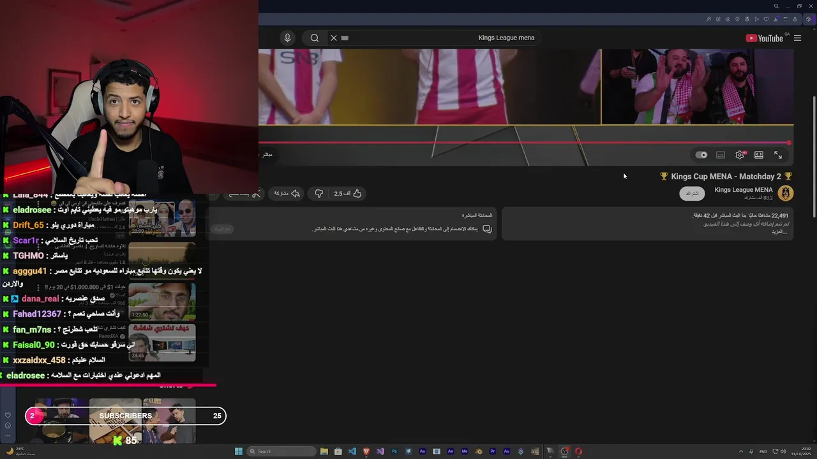817x459 pixels.
Task: Open the suggested video thumbnail lasting 1:27:50
Action: point(162,302)
